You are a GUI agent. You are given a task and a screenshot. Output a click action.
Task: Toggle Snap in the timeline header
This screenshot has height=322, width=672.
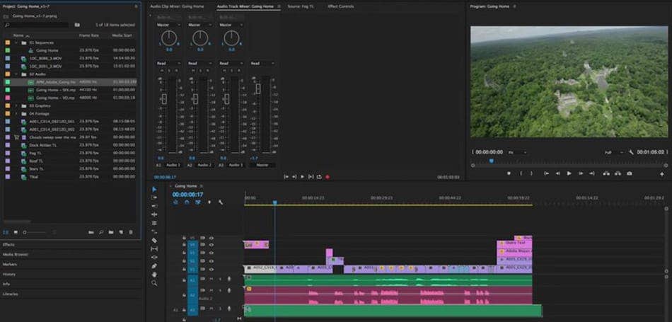point(187,202)
